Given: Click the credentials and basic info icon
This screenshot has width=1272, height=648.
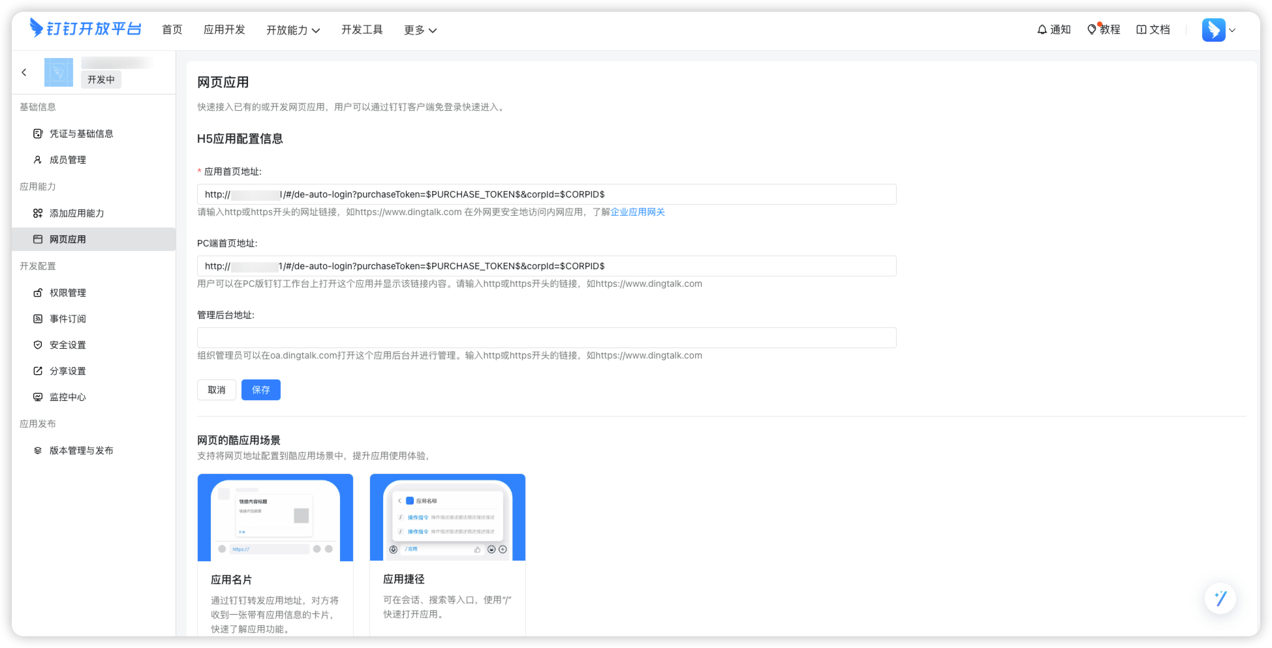Looking at the screenshot, I should coord(38,134).
